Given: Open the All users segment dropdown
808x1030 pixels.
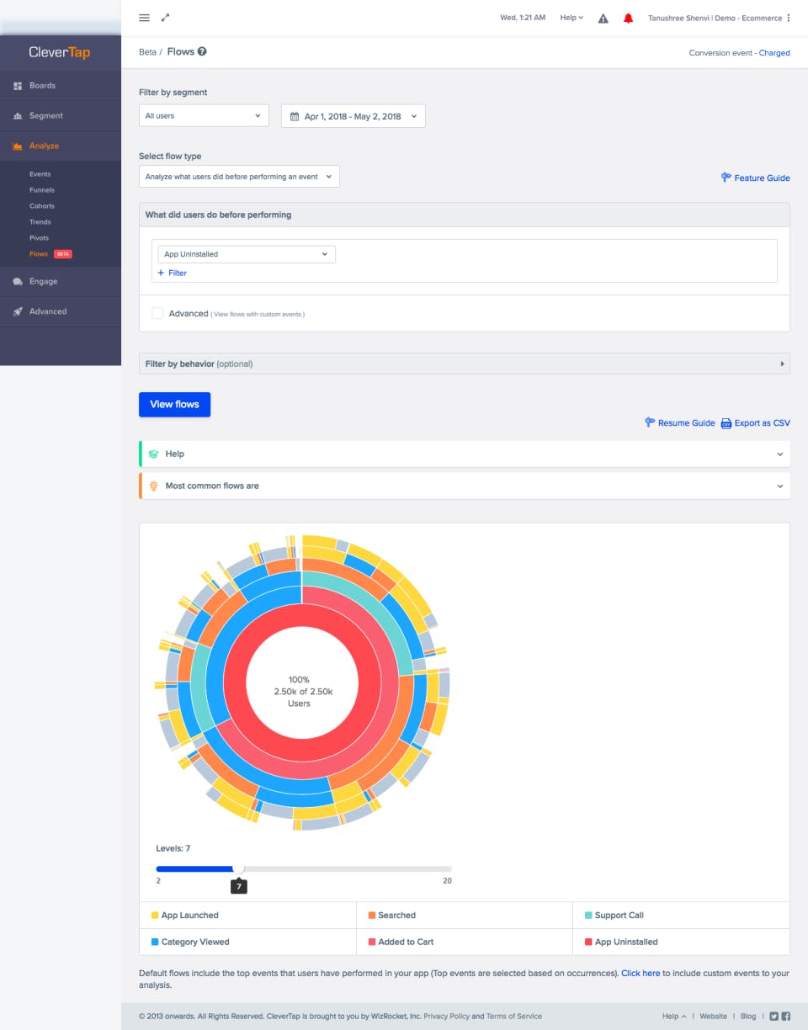Looking at the screenshot, I should 203,115.
